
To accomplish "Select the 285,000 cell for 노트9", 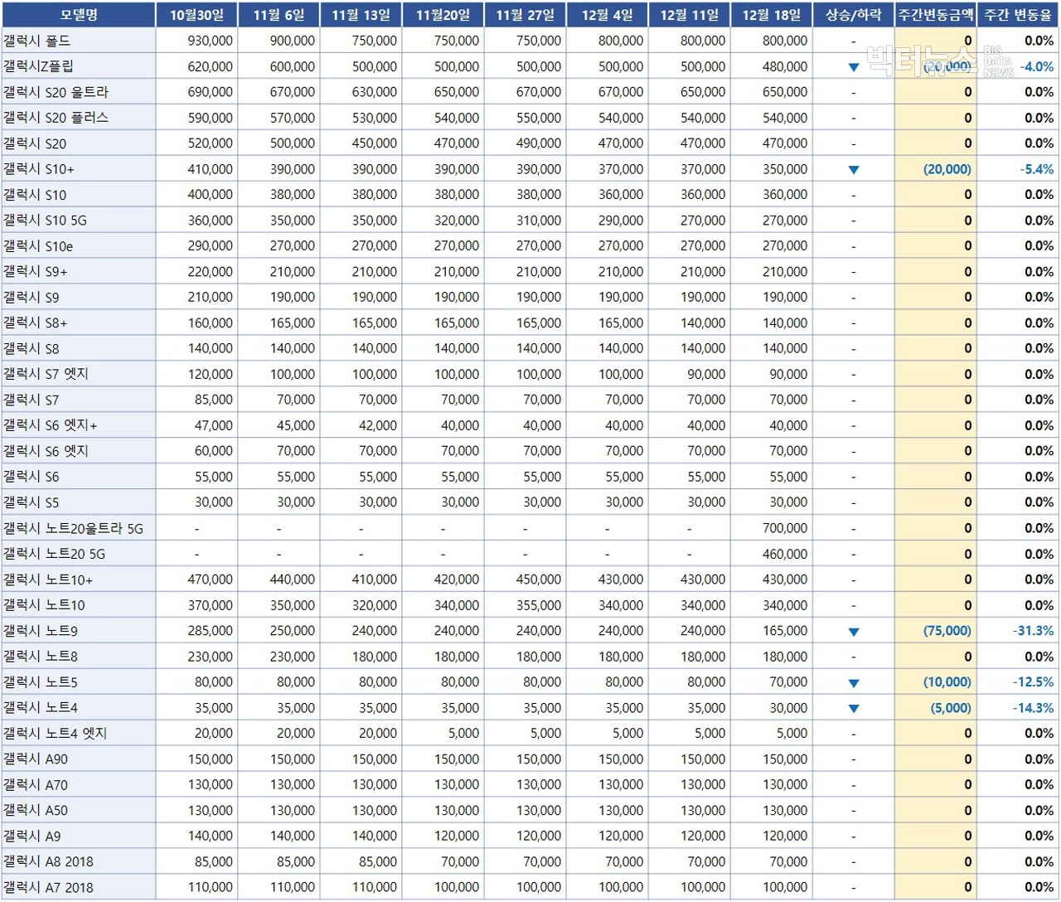I will (196, 631).
